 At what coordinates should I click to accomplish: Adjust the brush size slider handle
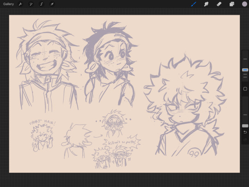coord(245,70)
